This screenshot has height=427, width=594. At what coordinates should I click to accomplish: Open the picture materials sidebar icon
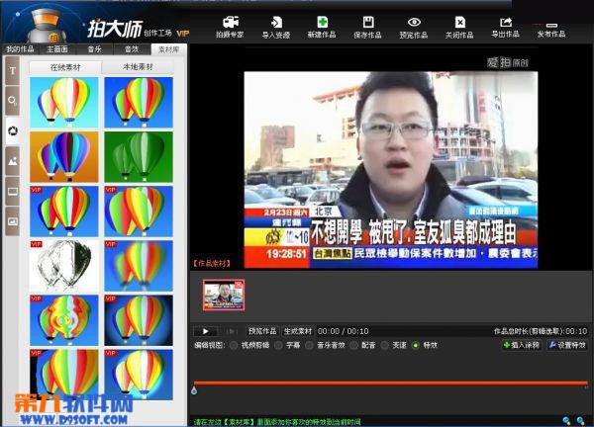tap(13, 161)
